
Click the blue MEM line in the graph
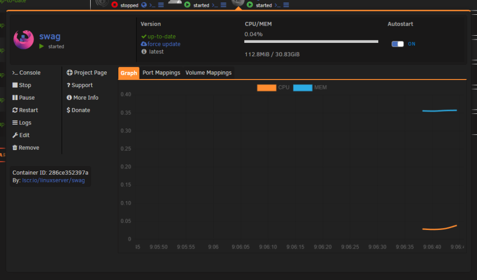tap(440, 110)
